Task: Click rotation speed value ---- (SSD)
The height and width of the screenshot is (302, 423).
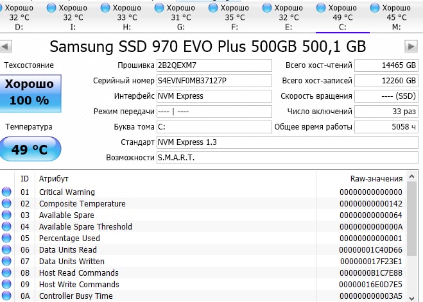Action: point(386,96)
